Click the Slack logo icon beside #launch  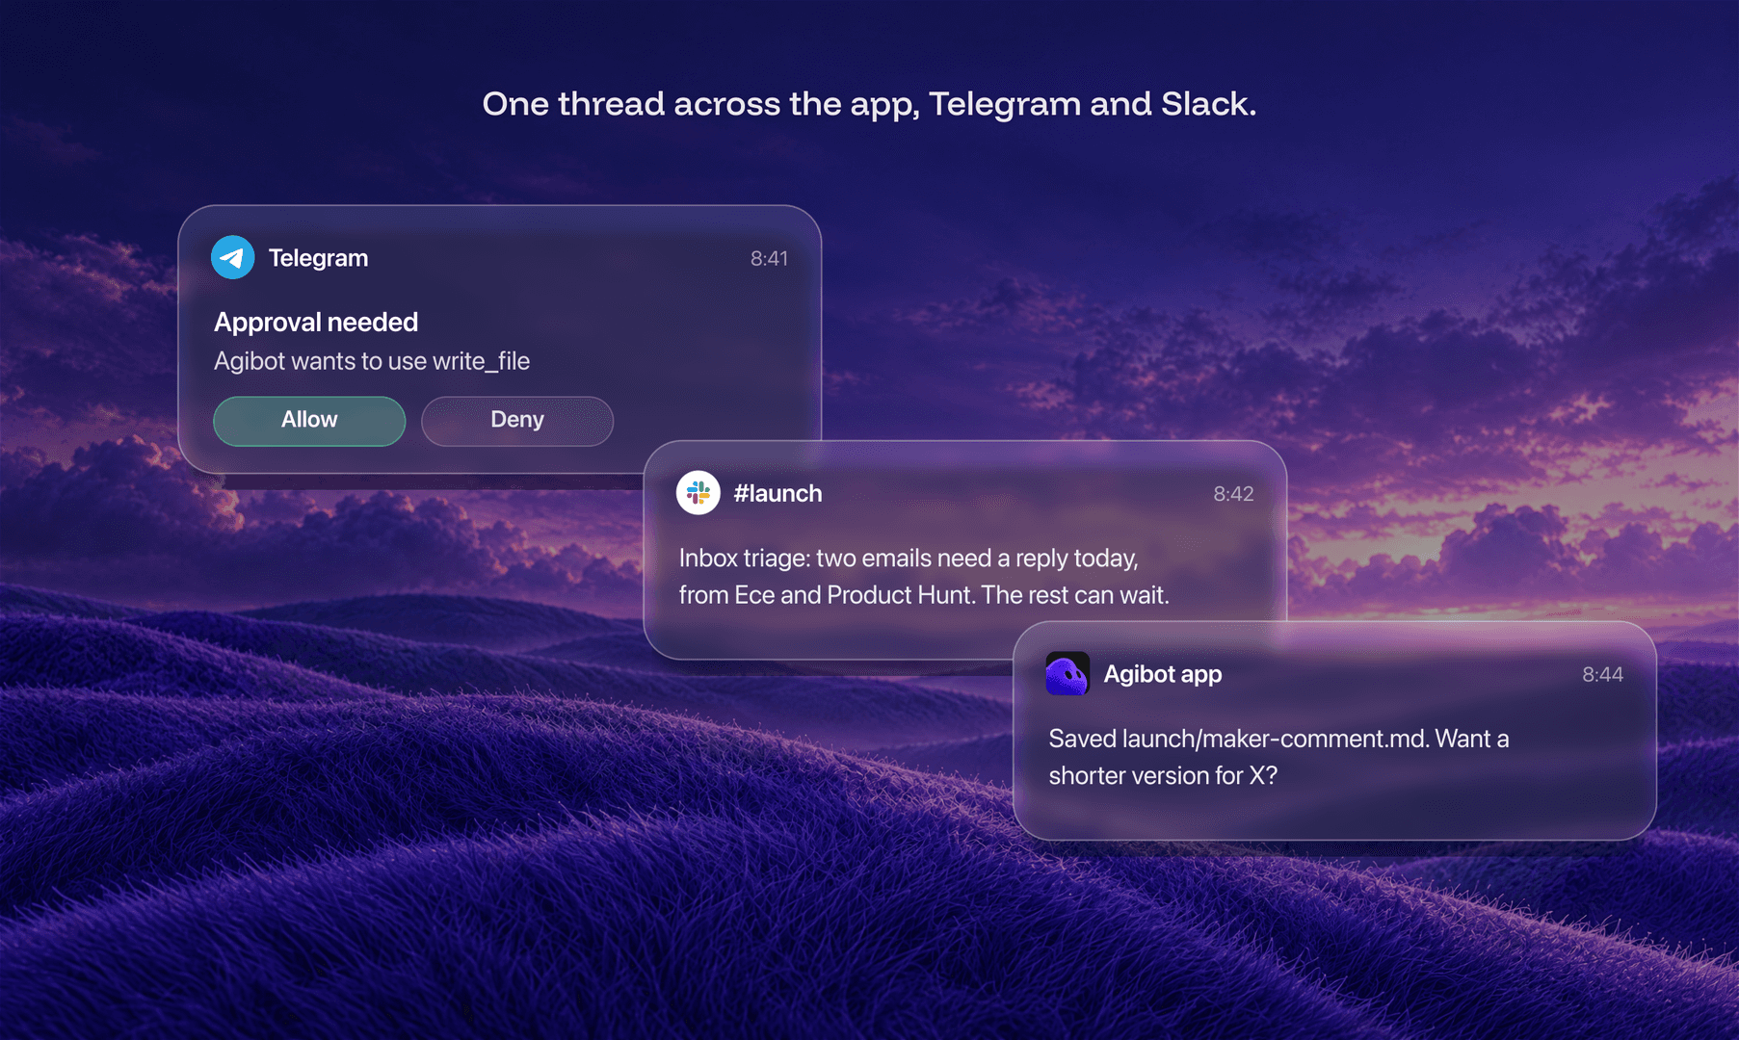[698, 493]
